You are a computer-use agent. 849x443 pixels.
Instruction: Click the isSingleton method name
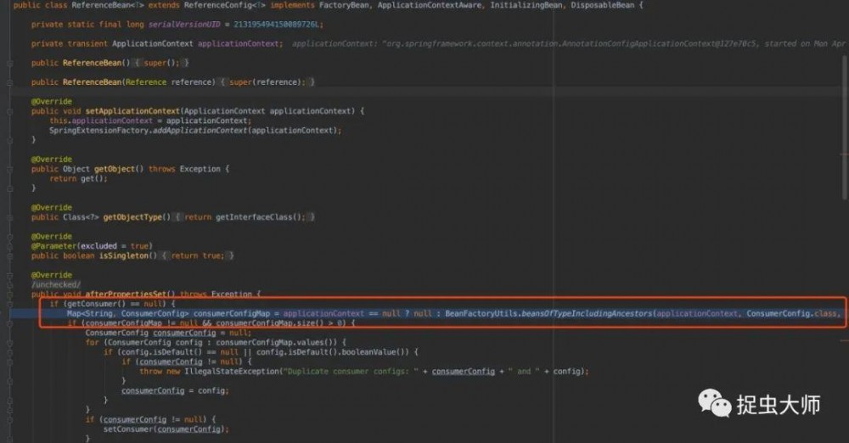(123, 255)
